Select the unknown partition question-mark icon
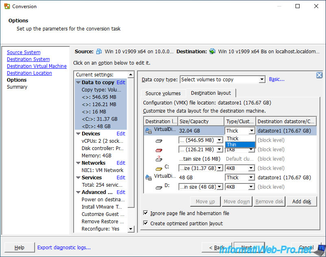Image resolution: width=326 pixels, height=257 pixels. pyautogui.click(x=159, y=159)
